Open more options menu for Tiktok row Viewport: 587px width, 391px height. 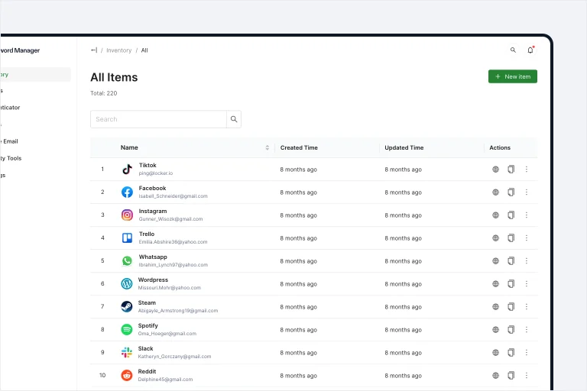(x=527, y=169)
